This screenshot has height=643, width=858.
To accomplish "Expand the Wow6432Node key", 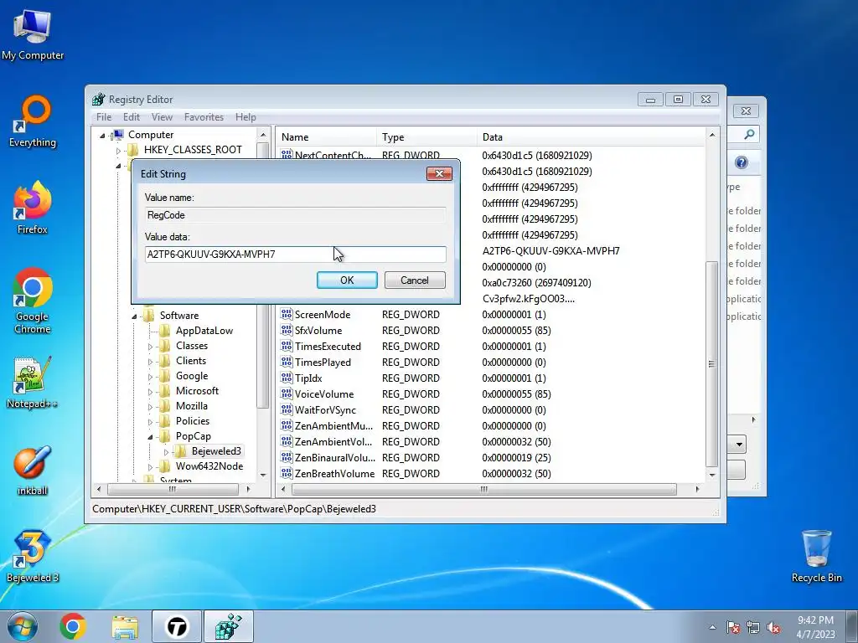I will (150, 467).
